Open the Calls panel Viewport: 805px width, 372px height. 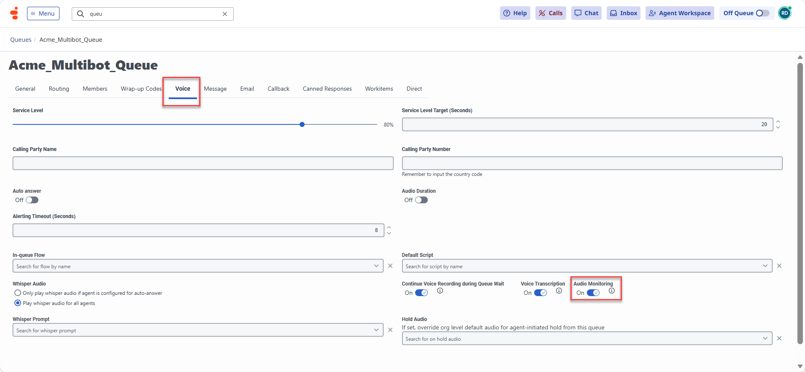(551, 13)
